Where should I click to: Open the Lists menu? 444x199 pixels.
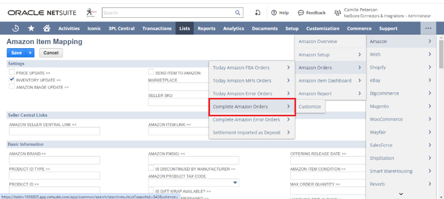tap(185, 28)
